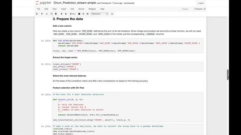Image resolution: width=241 pixels, height=135 pixels.
Task: Open the Cell menu
Action: click(x=72, y=9)
